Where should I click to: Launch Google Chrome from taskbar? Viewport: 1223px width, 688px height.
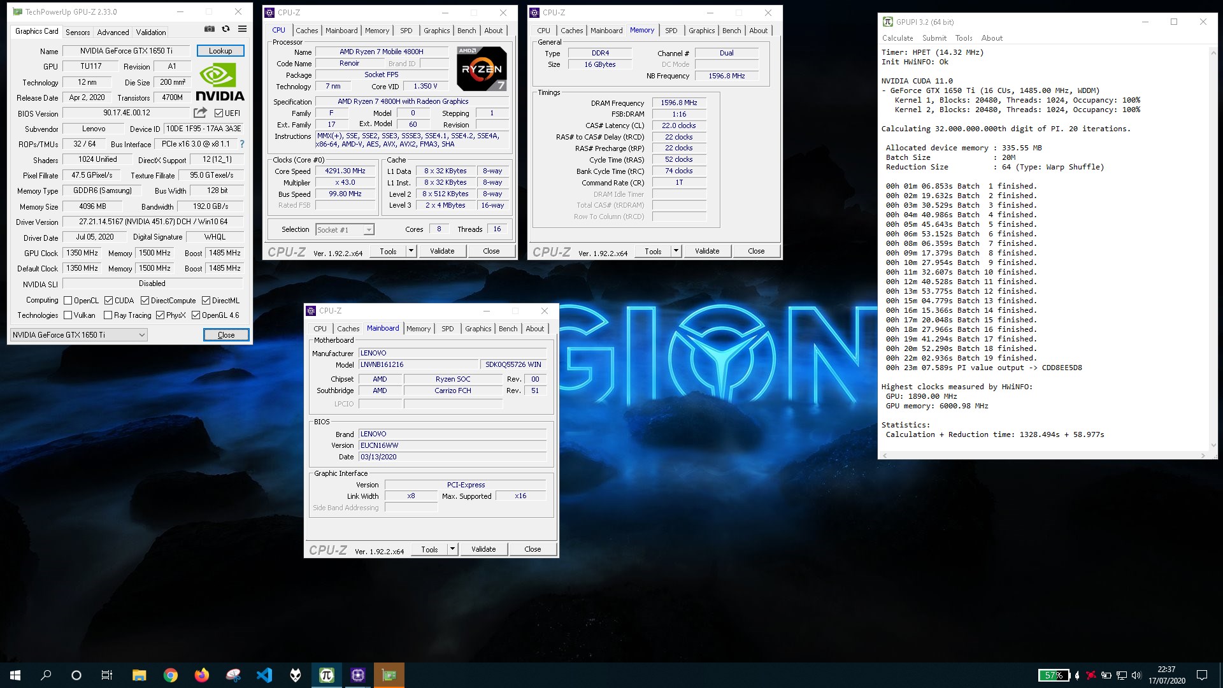click(170, 675)
